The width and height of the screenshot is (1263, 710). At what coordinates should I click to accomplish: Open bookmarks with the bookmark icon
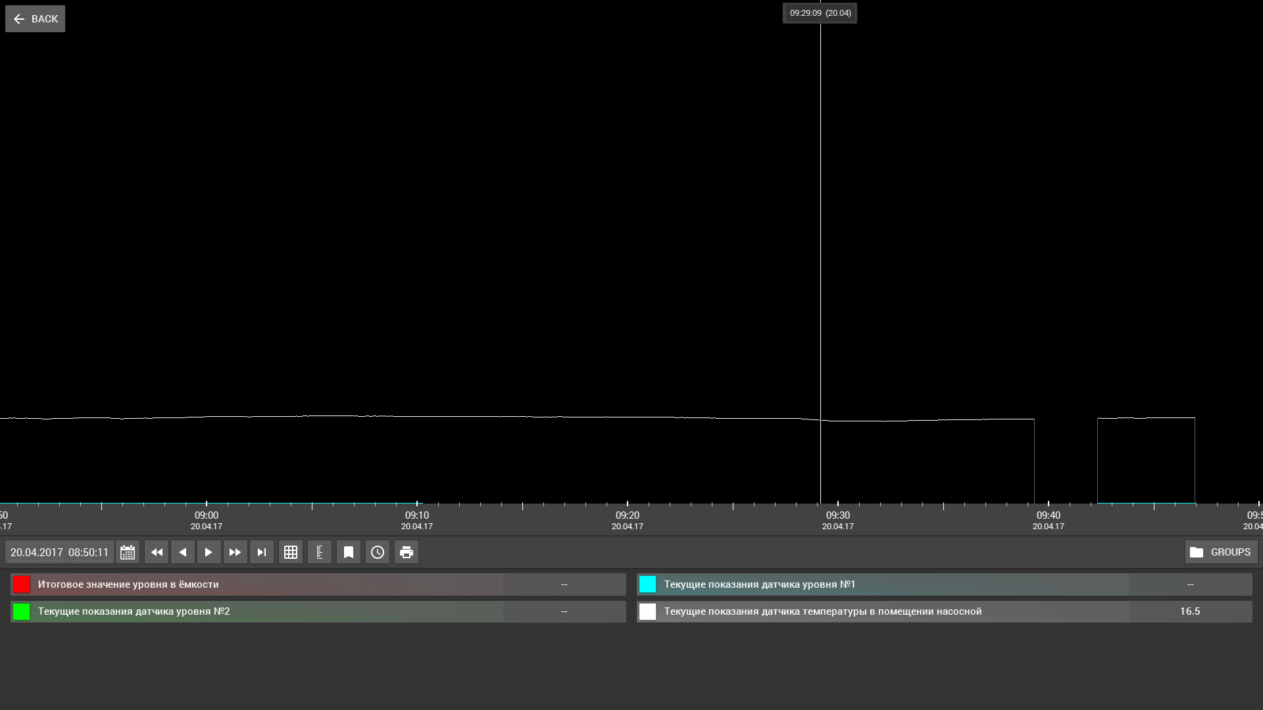349,552
